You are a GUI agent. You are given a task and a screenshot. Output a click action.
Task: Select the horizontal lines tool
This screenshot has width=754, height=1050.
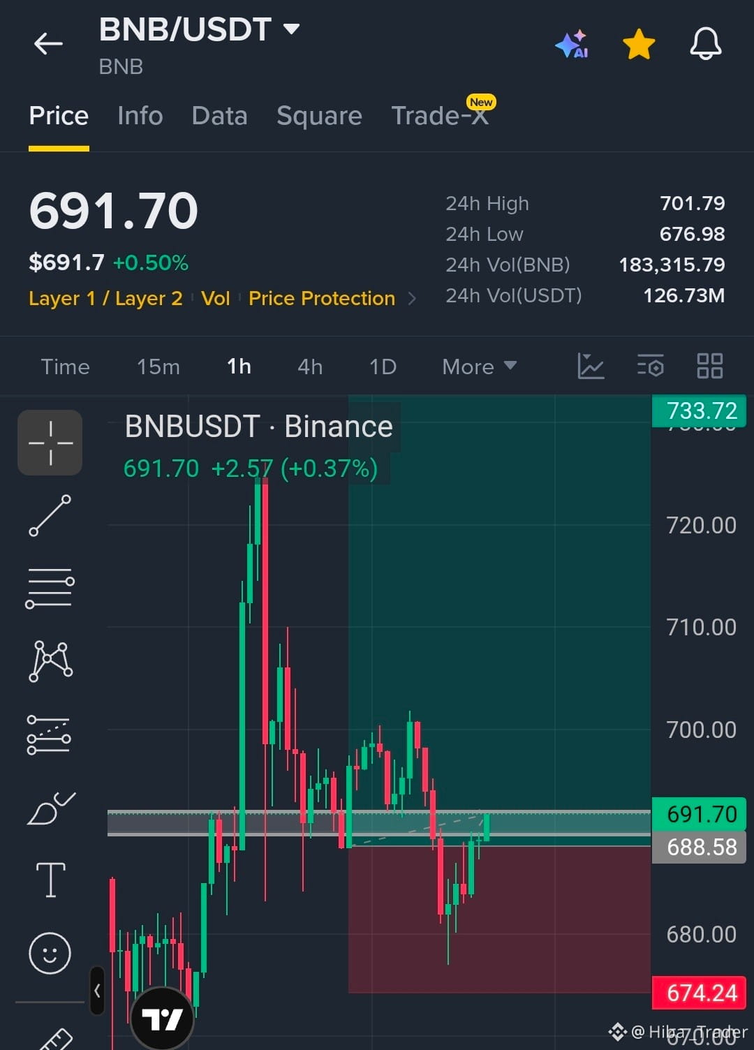click(50, 589)
